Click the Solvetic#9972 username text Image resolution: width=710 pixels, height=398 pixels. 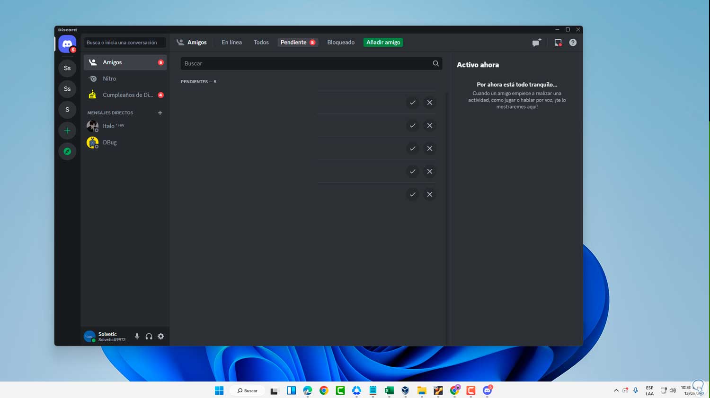coord(112,340)
